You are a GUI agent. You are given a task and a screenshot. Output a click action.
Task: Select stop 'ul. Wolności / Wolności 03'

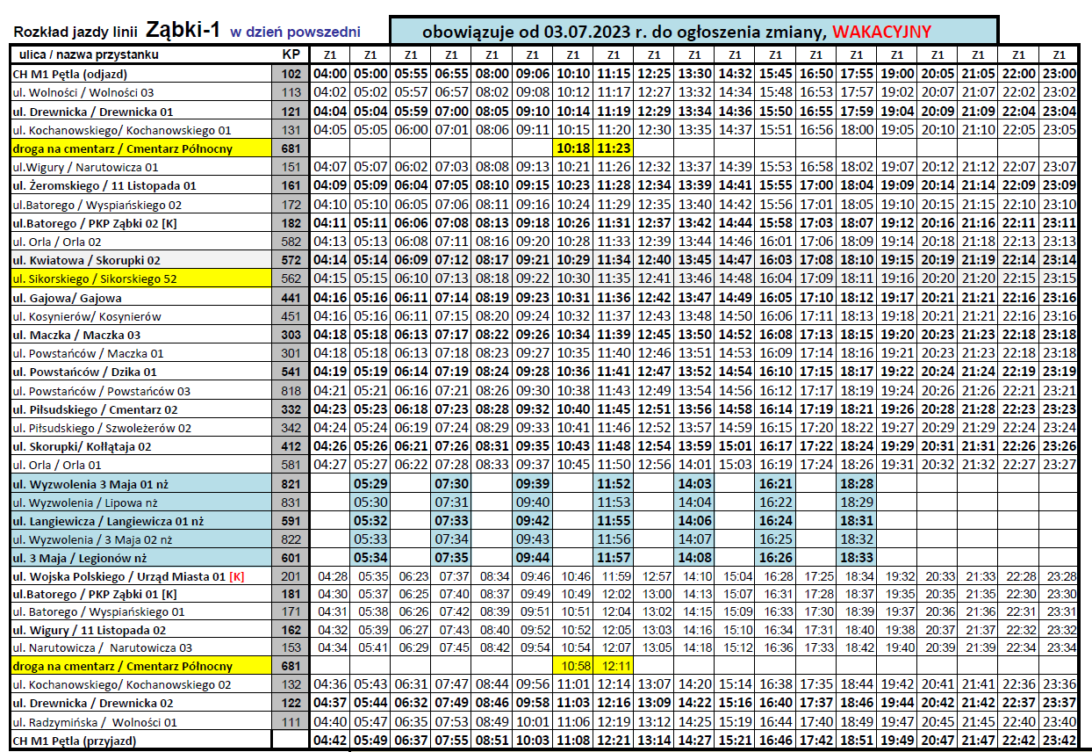(83, 92)
